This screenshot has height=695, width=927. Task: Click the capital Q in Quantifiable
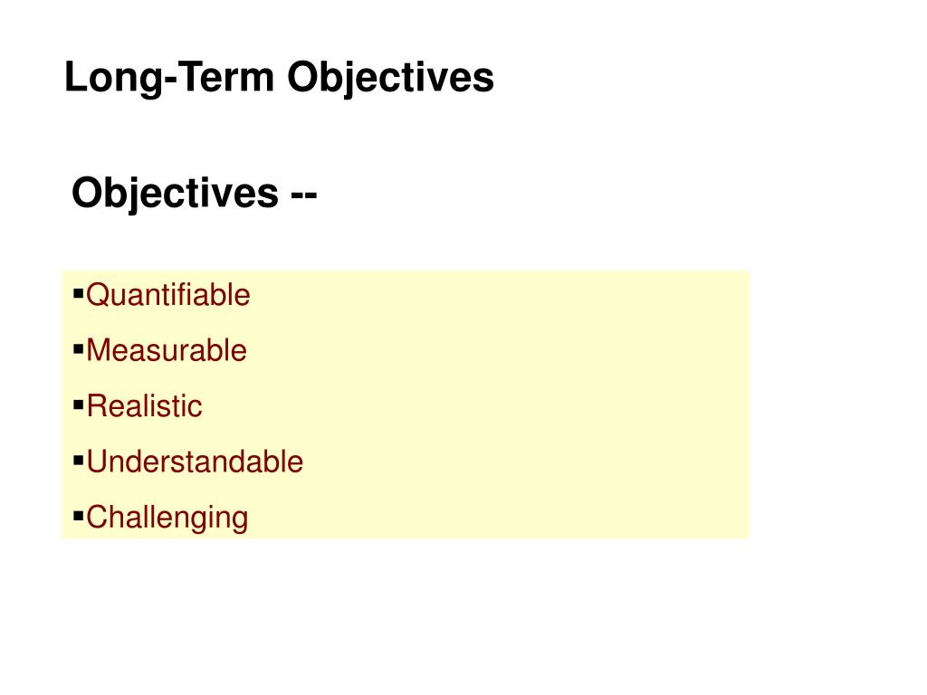(x=96, y=295)
